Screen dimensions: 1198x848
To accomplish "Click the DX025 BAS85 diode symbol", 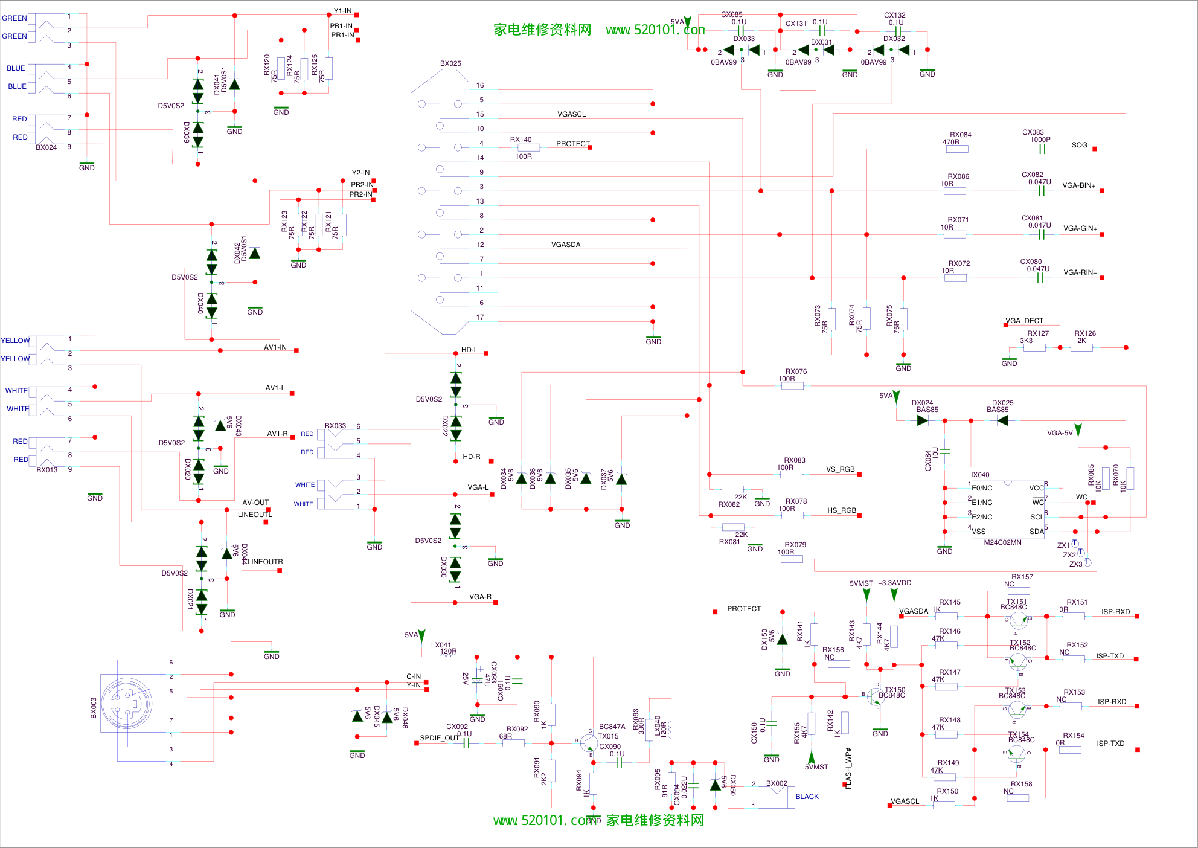I will (1003, 420).
